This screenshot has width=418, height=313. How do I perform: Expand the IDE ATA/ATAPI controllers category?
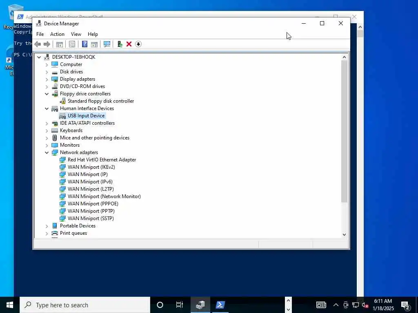[47, 123]
